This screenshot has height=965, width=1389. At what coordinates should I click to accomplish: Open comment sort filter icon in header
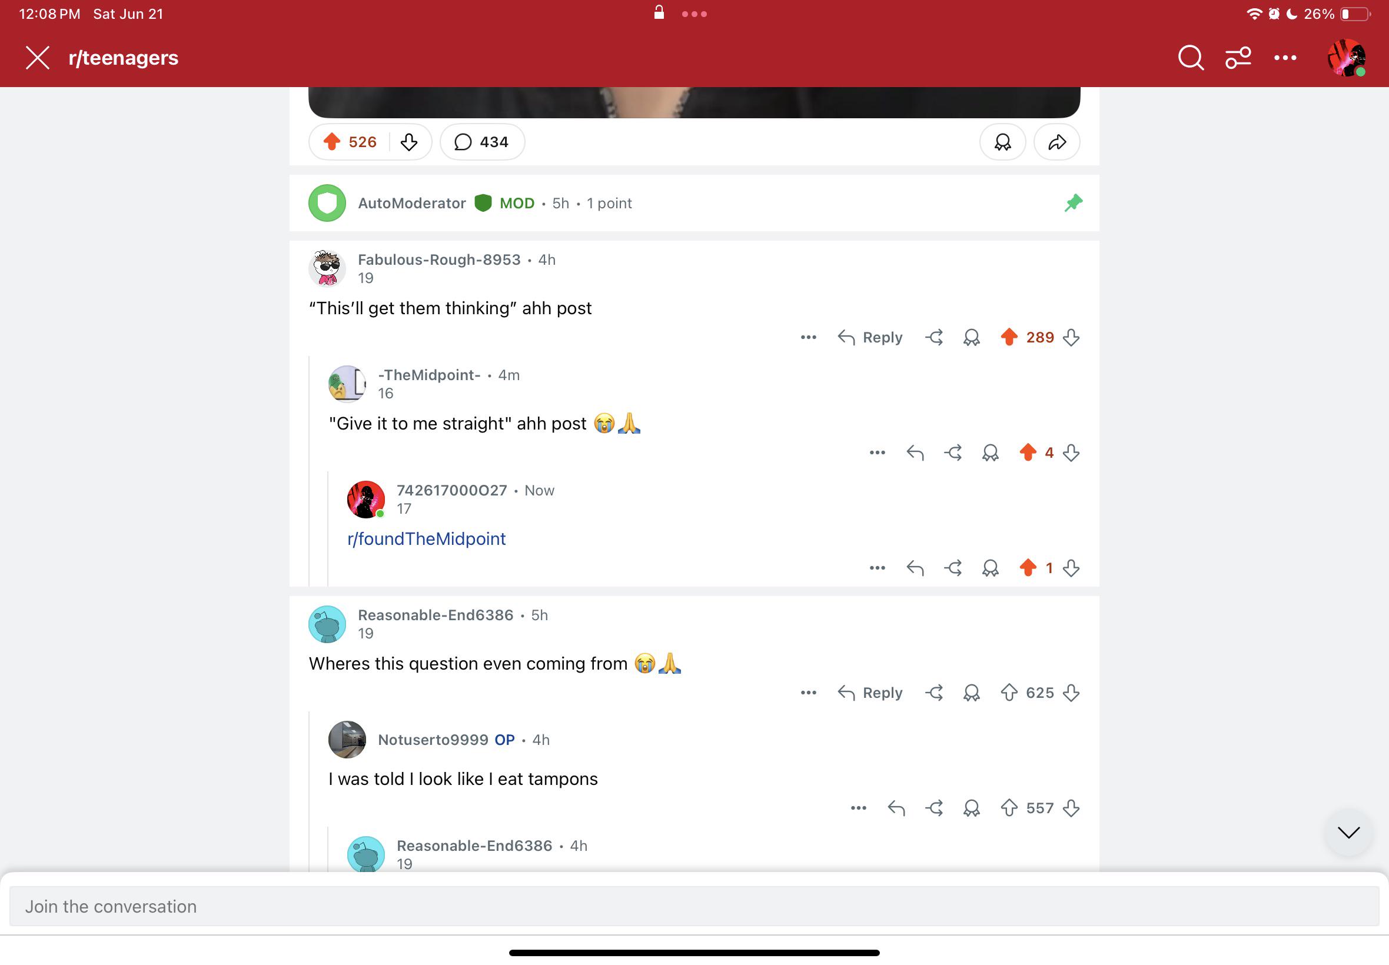pos(1238,58)
